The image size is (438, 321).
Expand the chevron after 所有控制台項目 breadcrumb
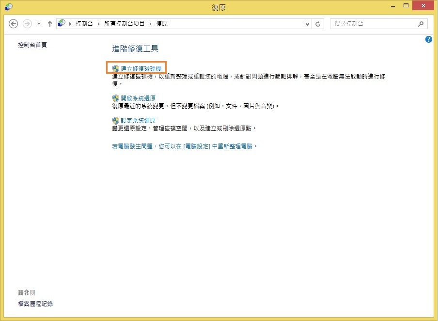(151, 24)
